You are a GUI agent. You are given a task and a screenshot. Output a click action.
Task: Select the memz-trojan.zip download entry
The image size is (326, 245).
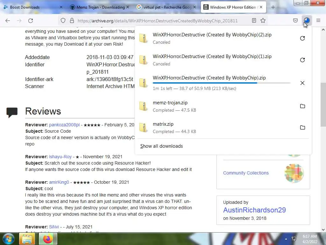[x=223, y=106]
